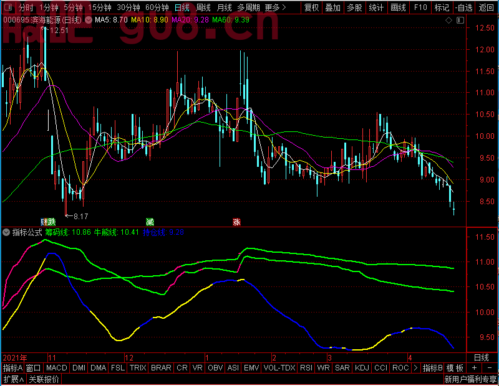
Task: Expand the 更多 periods menu
Action: pos(275,7)
